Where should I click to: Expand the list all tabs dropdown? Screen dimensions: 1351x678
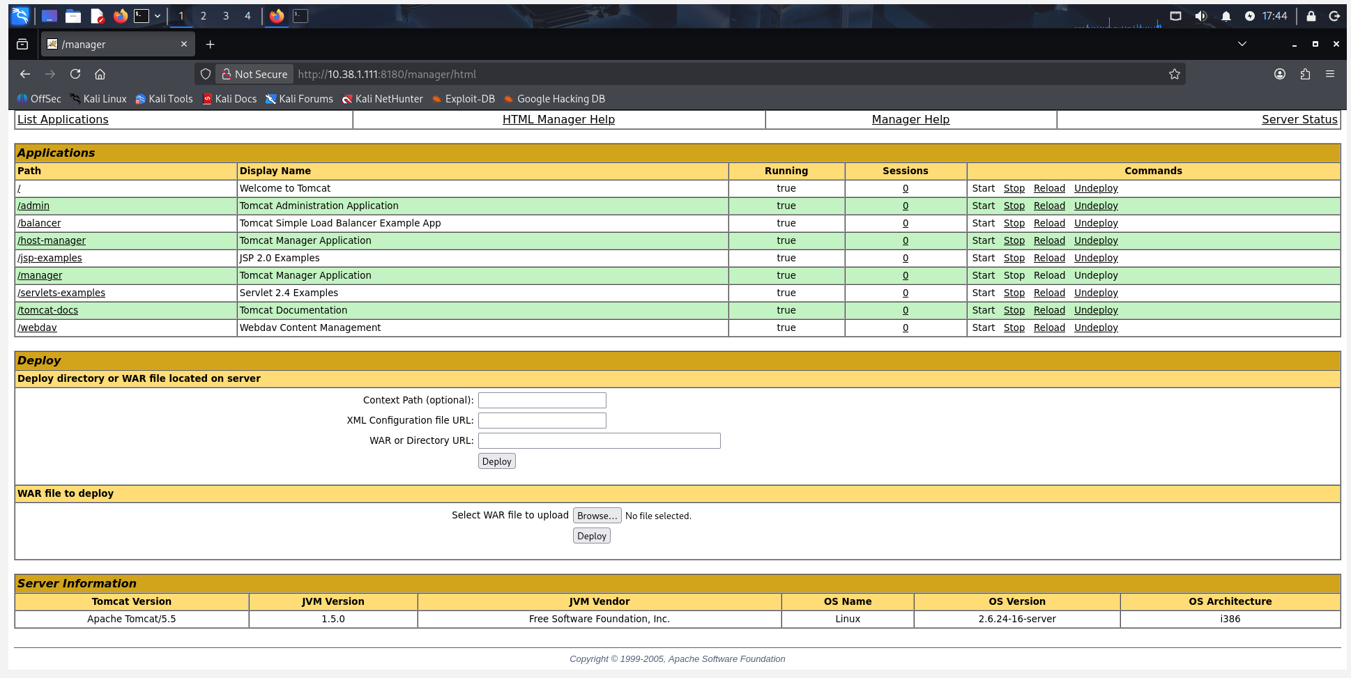pos(1242,44)
